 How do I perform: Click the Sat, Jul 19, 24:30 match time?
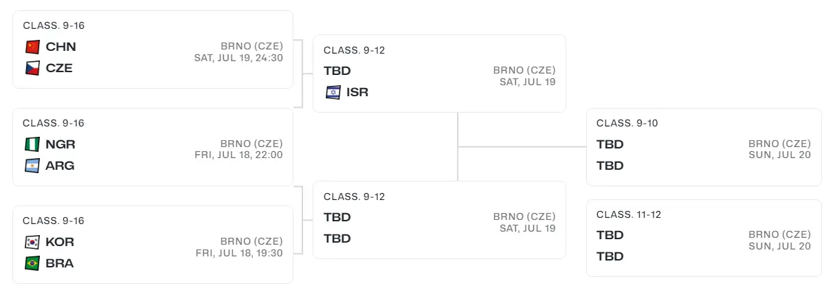point(238,58)
